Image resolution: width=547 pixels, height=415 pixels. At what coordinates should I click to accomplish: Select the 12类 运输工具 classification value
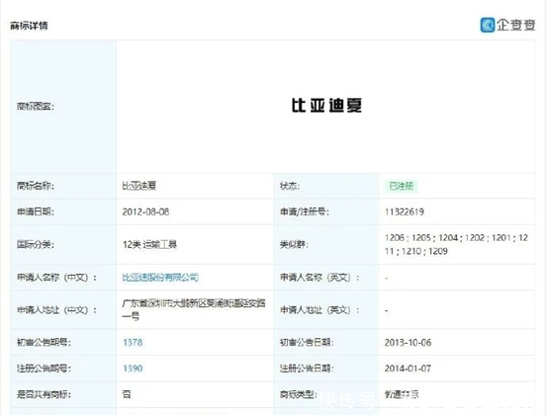point(149,245)
